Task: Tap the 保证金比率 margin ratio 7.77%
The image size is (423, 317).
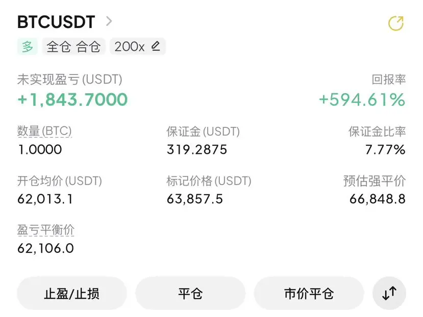Action: point(385,150)
